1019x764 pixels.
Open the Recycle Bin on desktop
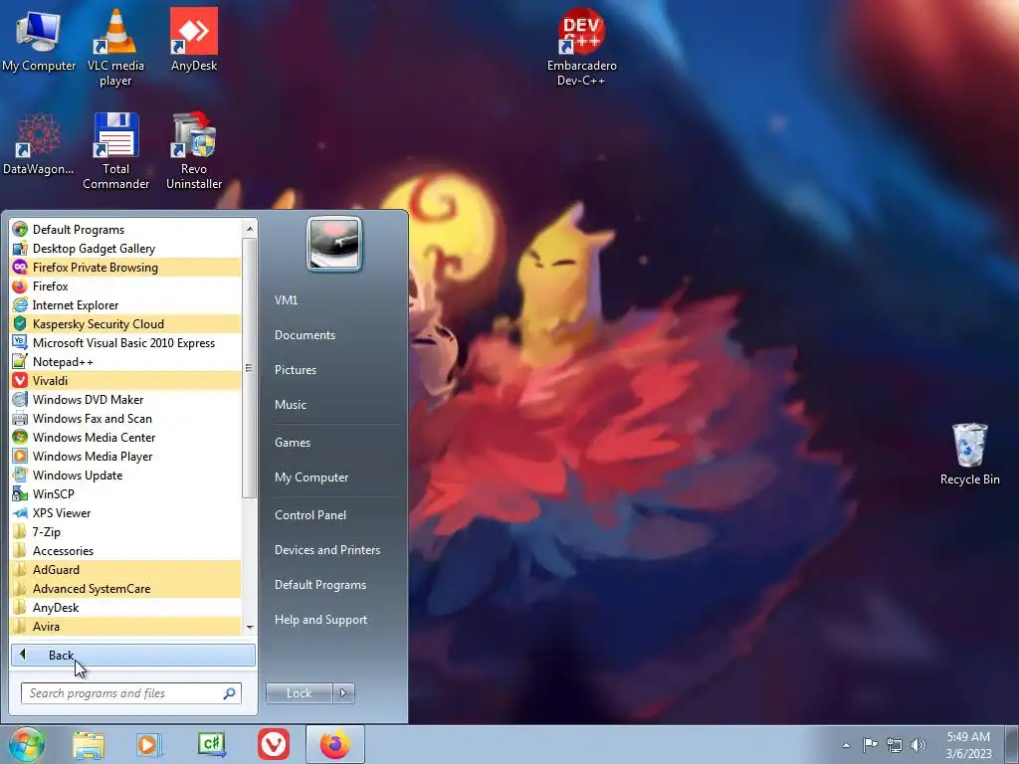[969, 454]
